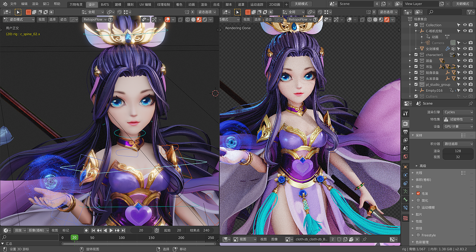Enable the Freestyle checkbox
Viewport: 476px width, 252px height.
pyautogui.click(x=418, y=235)
